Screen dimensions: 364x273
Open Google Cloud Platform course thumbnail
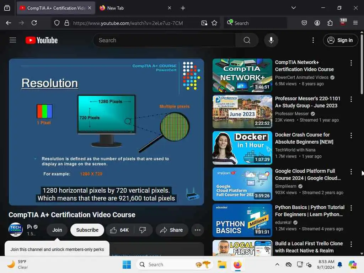pos(242,184)
